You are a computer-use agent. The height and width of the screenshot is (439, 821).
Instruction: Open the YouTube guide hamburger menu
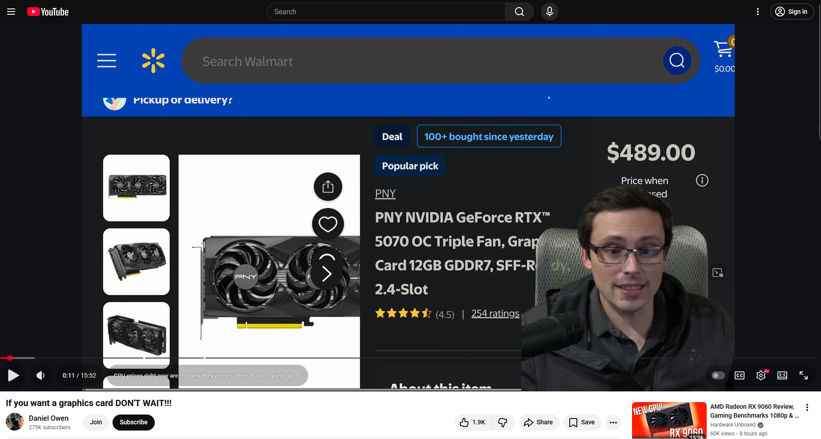click(11, 12)
